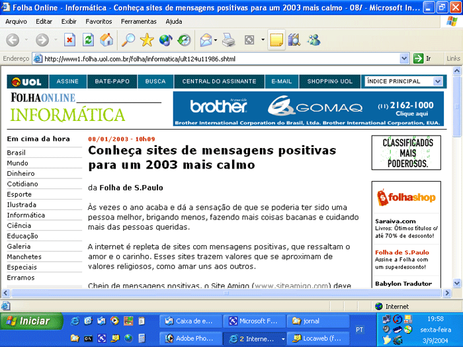Image resolution: width=463 pixels, height=347 pixels.
Task: Open the E-MAIL navigation tab
Action: pyautogui.click(x=281, y=81)
